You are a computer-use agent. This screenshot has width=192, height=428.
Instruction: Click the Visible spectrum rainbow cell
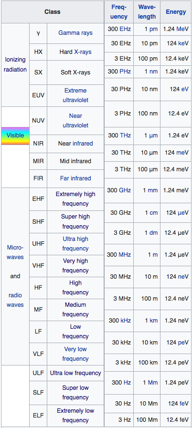pos(15,136)
